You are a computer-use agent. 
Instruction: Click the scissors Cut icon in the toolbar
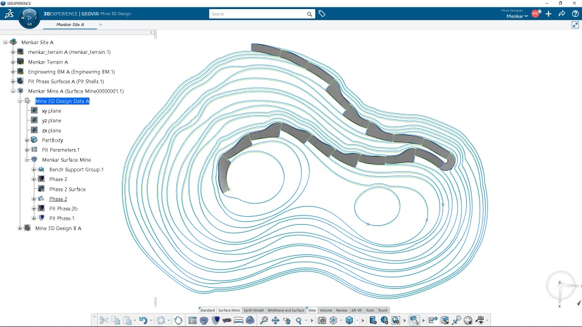[x=104, y=320]
